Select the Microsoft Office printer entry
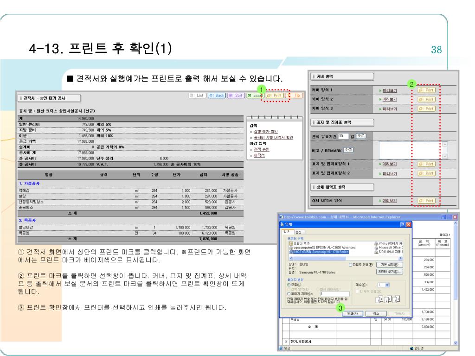 [x=389, y=248]
